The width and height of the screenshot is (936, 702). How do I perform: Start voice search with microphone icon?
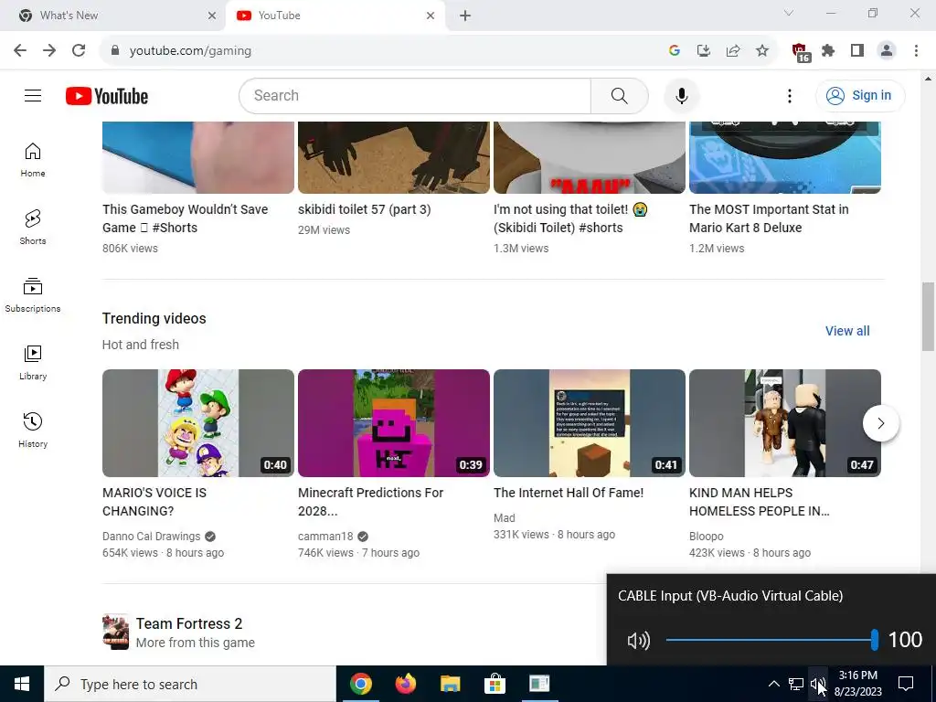click(681, 96)
